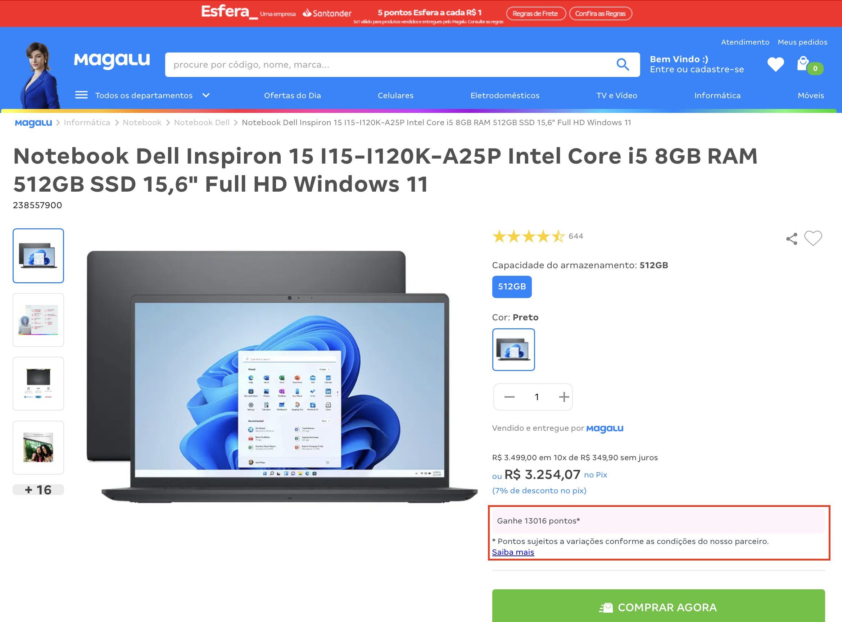Viewport: 842px width, 622px height.
Task: Open the favorites heart in header
Action: tap(775, 64)
